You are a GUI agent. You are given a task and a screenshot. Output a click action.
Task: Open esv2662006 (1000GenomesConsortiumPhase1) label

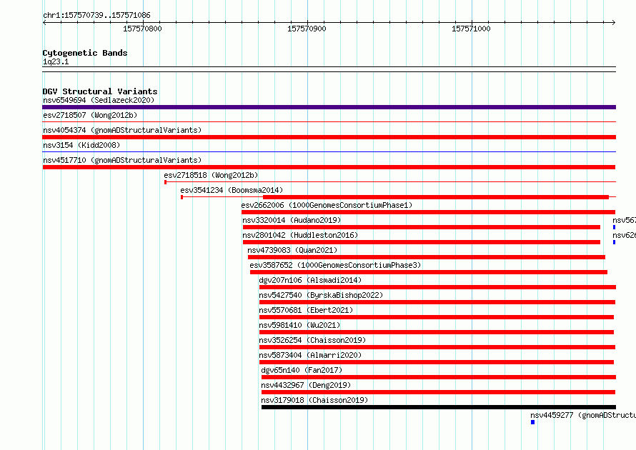(327, 205)
